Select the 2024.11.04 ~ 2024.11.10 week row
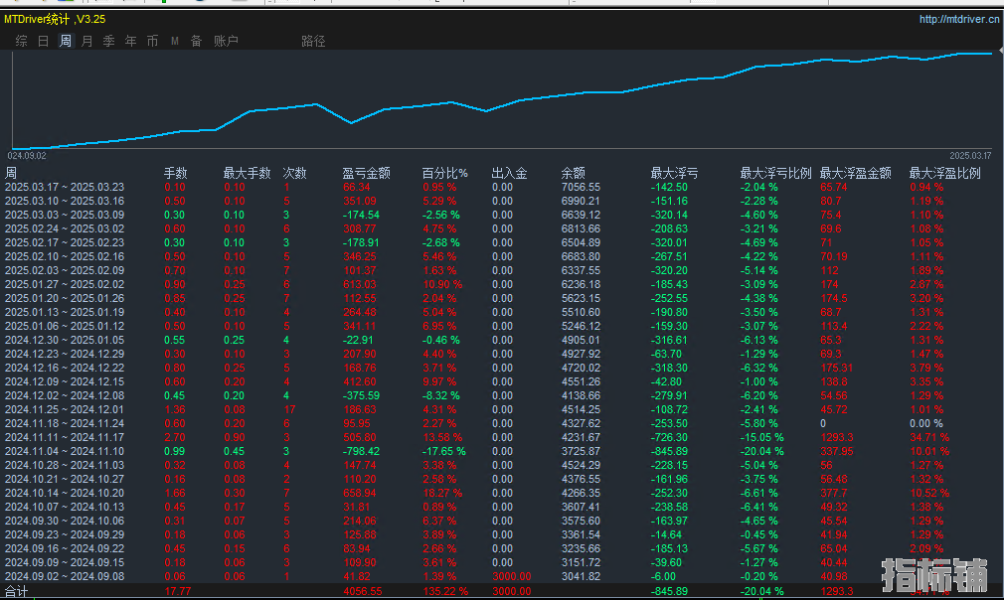1004x600 pixels. click(65, 451)
